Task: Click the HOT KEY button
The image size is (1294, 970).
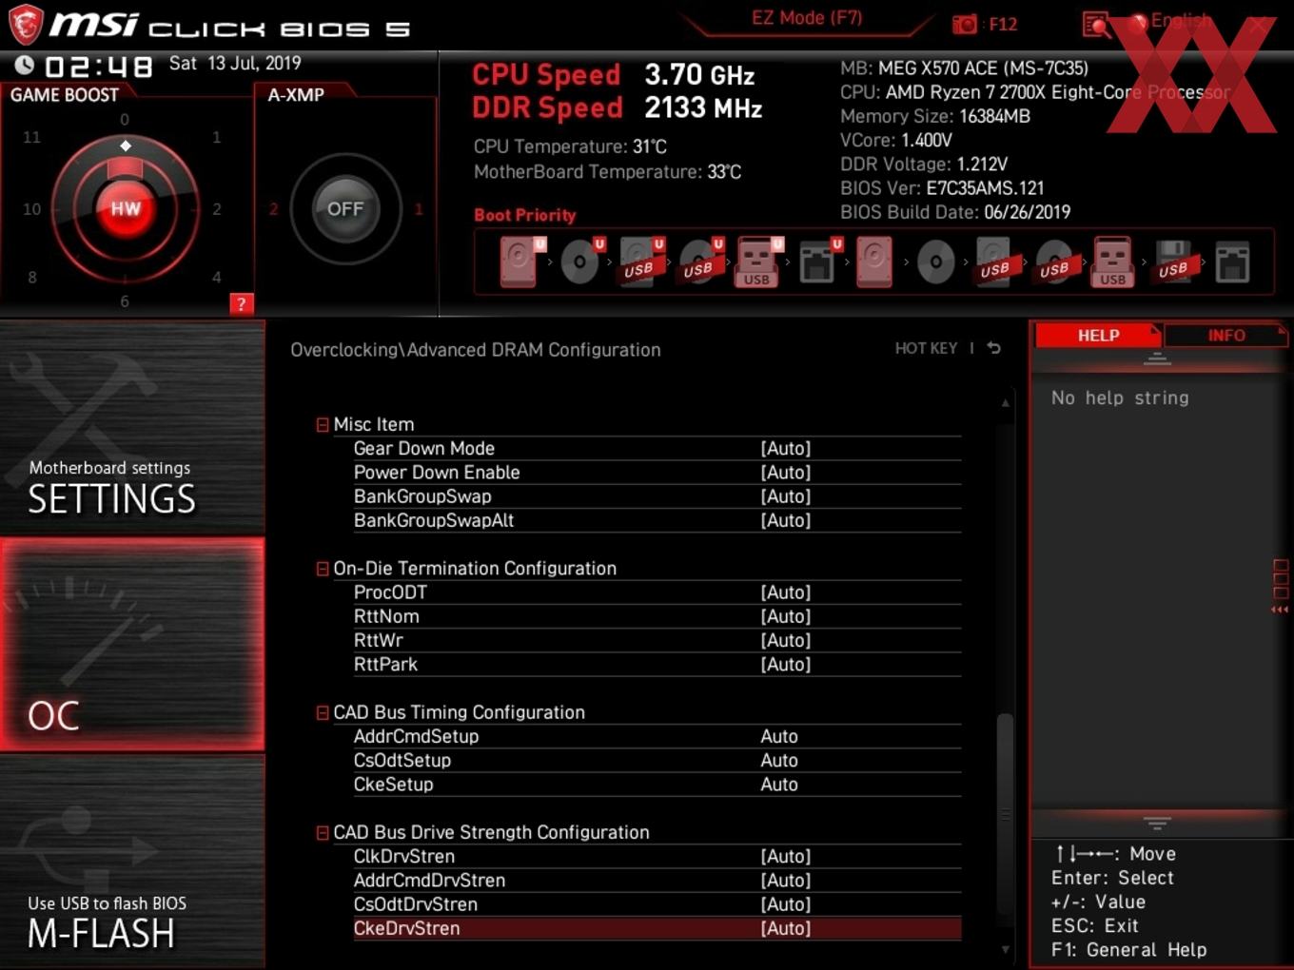Action: [926, 348]
